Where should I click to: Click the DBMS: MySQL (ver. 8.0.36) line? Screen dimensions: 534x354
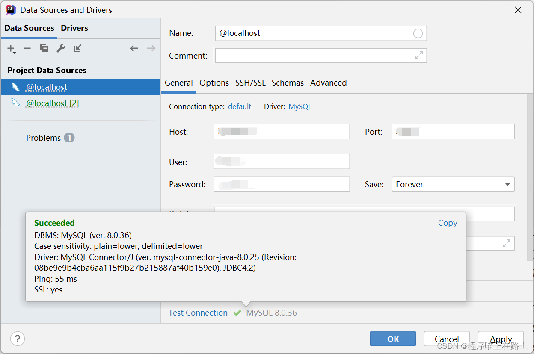(83, 235)
